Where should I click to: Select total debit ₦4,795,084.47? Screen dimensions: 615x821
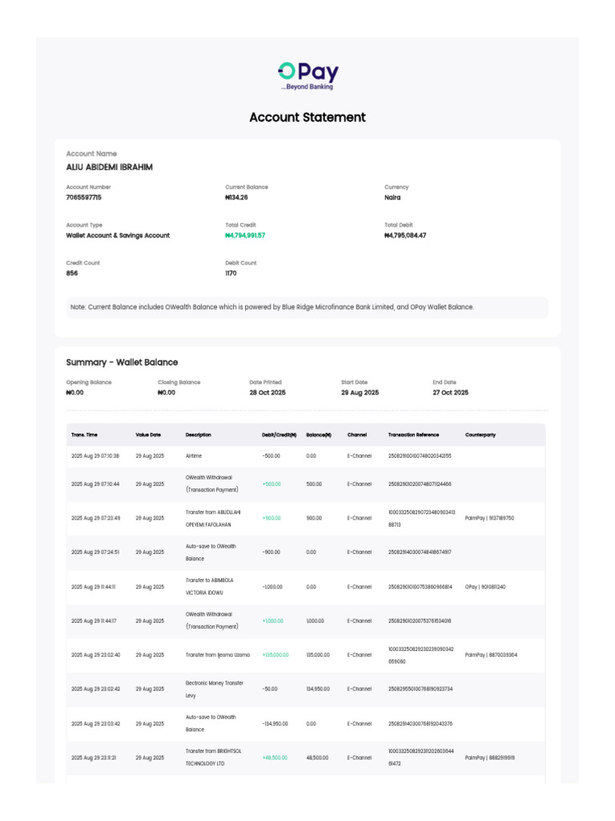point(405,236)
